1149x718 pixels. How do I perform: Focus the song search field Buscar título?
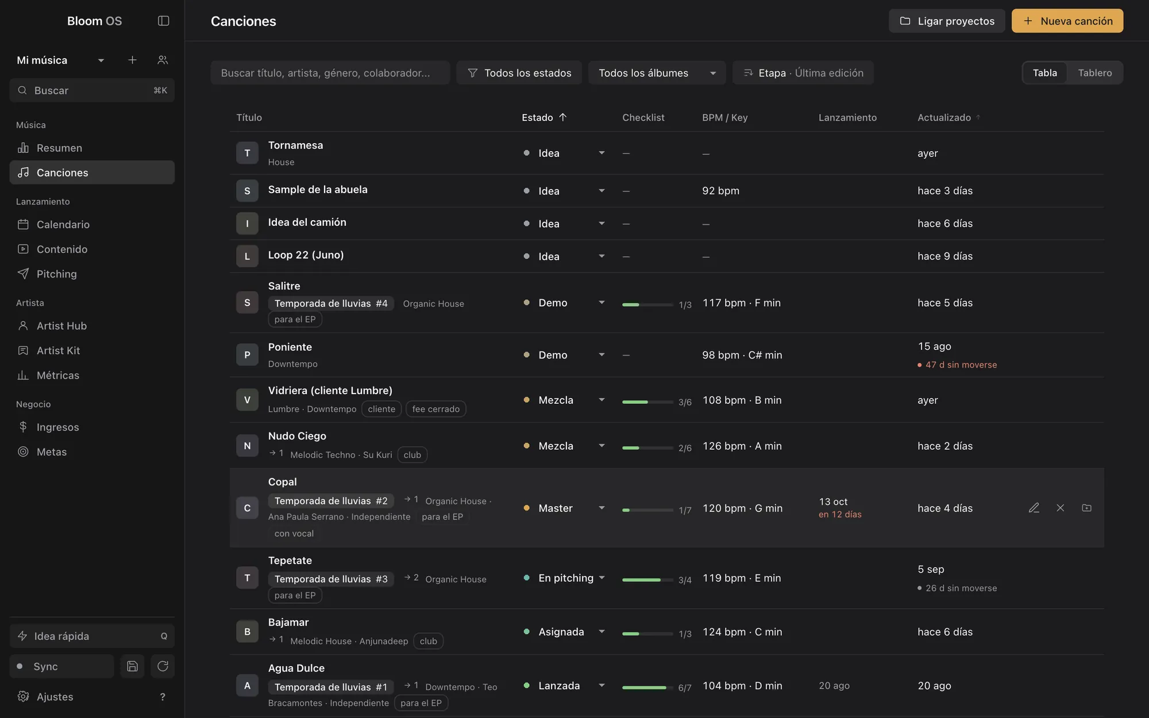[330, 73]
